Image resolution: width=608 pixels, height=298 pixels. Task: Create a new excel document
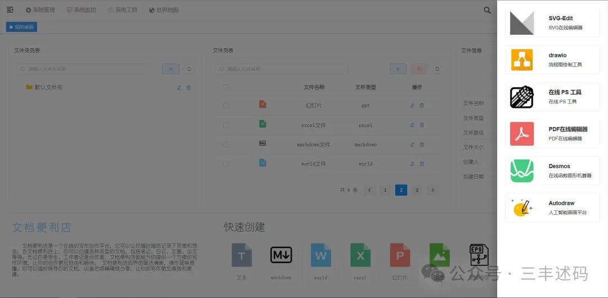pos(360,255)
